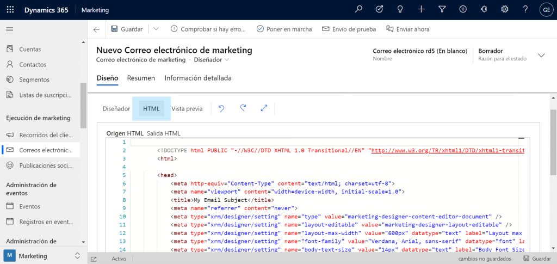The height and width of the screenshot is (264, 557).
Task: Click Comprobar si hay errores
Action: tap(208, 29)
